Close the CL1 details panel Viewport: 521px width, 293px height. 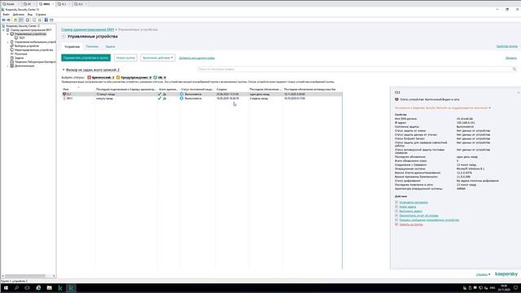(x=518, y=92)
